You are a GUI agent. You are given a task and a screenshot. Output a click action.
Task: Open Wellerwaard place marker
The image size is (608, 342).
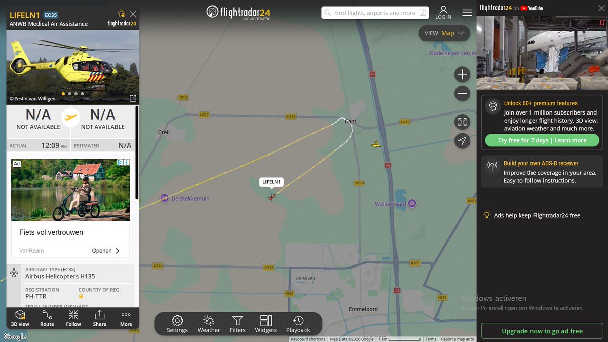click(413, 204)
